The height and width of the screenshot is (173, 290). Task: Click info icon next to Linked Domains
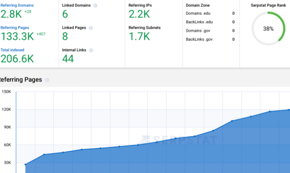tap(95, 6)
